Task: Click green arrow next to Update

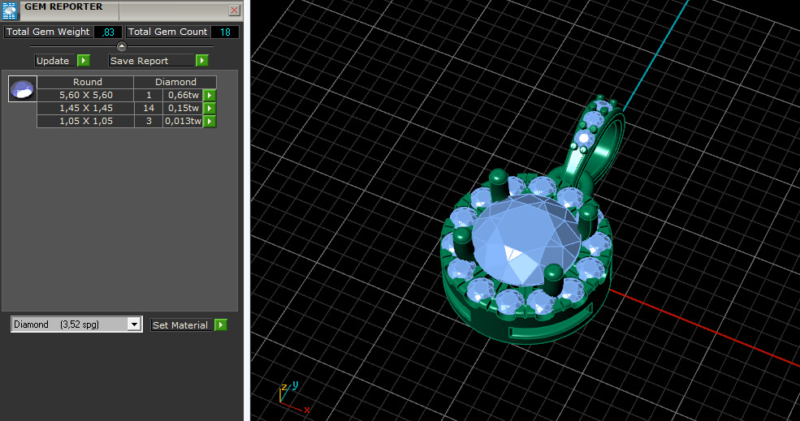Action: coord(84,61)
